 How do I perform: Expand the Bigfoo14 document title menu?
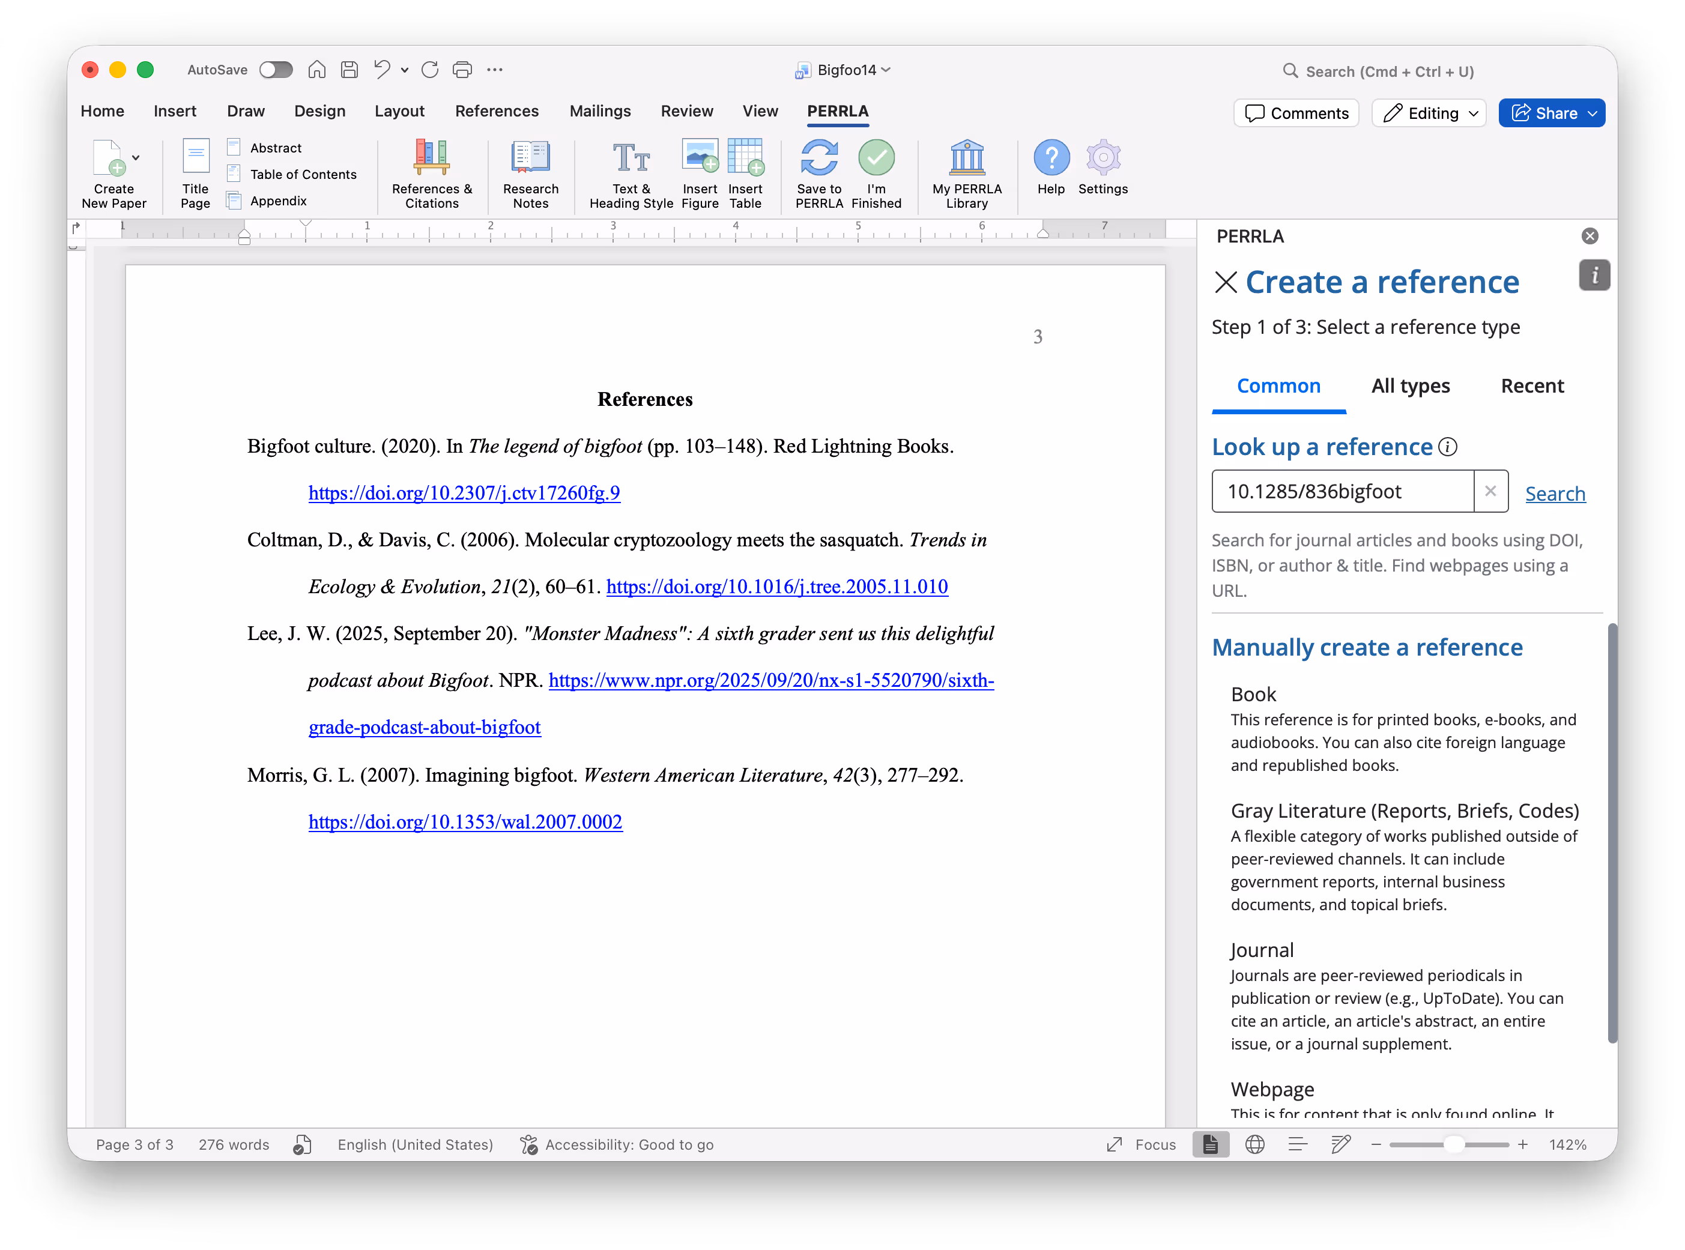(887, 70)
